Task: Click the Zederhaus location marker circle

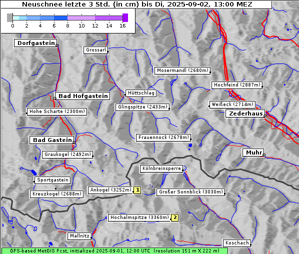Action: (264, 115)
